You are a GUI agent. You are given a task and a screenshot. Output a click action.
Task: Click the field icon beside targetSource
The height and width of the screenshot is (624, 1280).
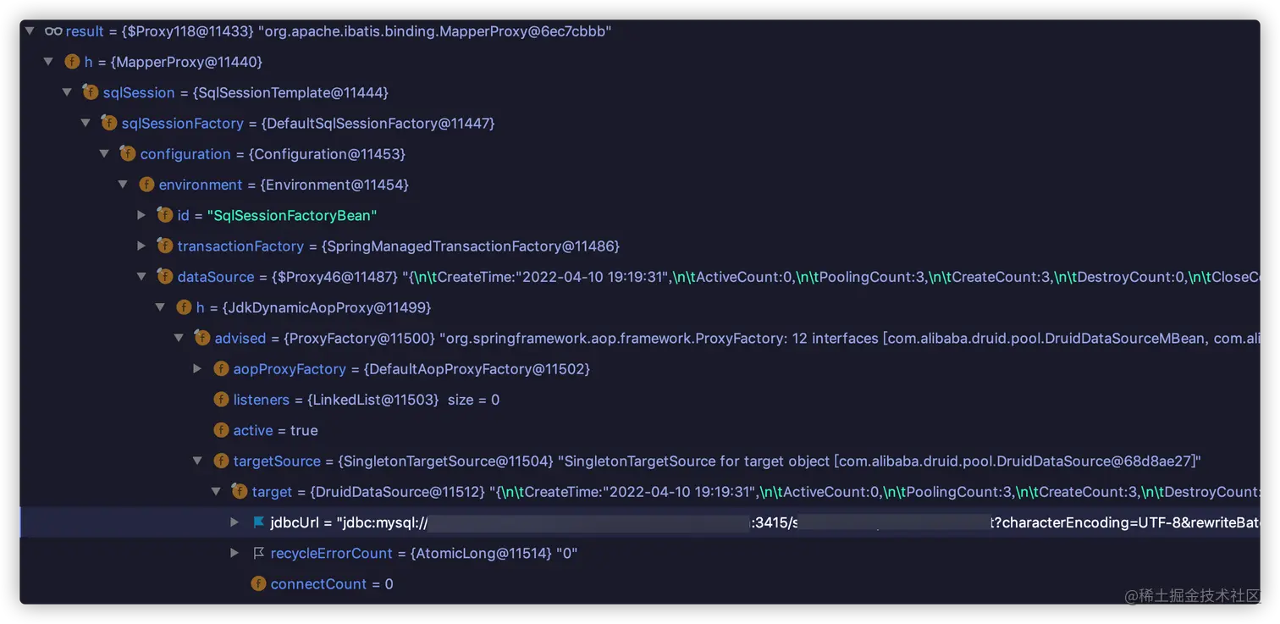(221, 461)
